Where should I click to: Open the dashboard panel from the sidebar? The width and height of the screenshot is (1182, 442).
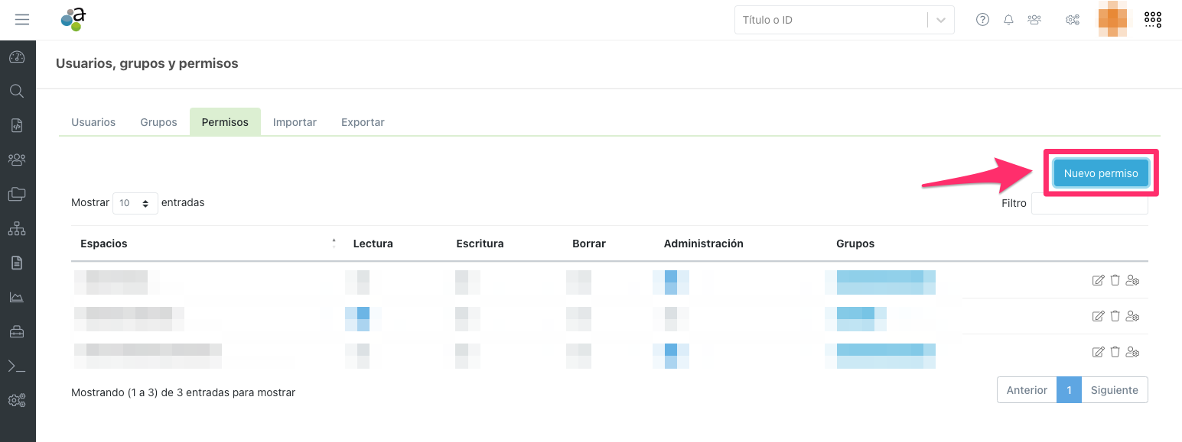pos(17,56)
